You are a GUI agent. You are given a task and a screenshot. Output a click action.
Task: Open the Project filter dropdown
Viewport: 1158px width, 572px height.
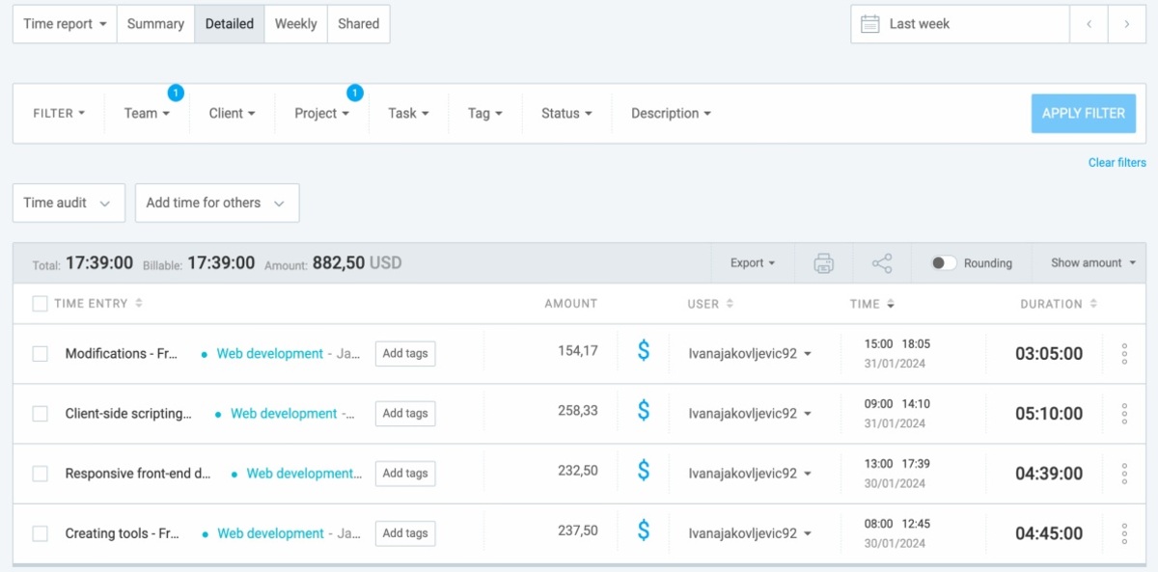click(320, 113)
